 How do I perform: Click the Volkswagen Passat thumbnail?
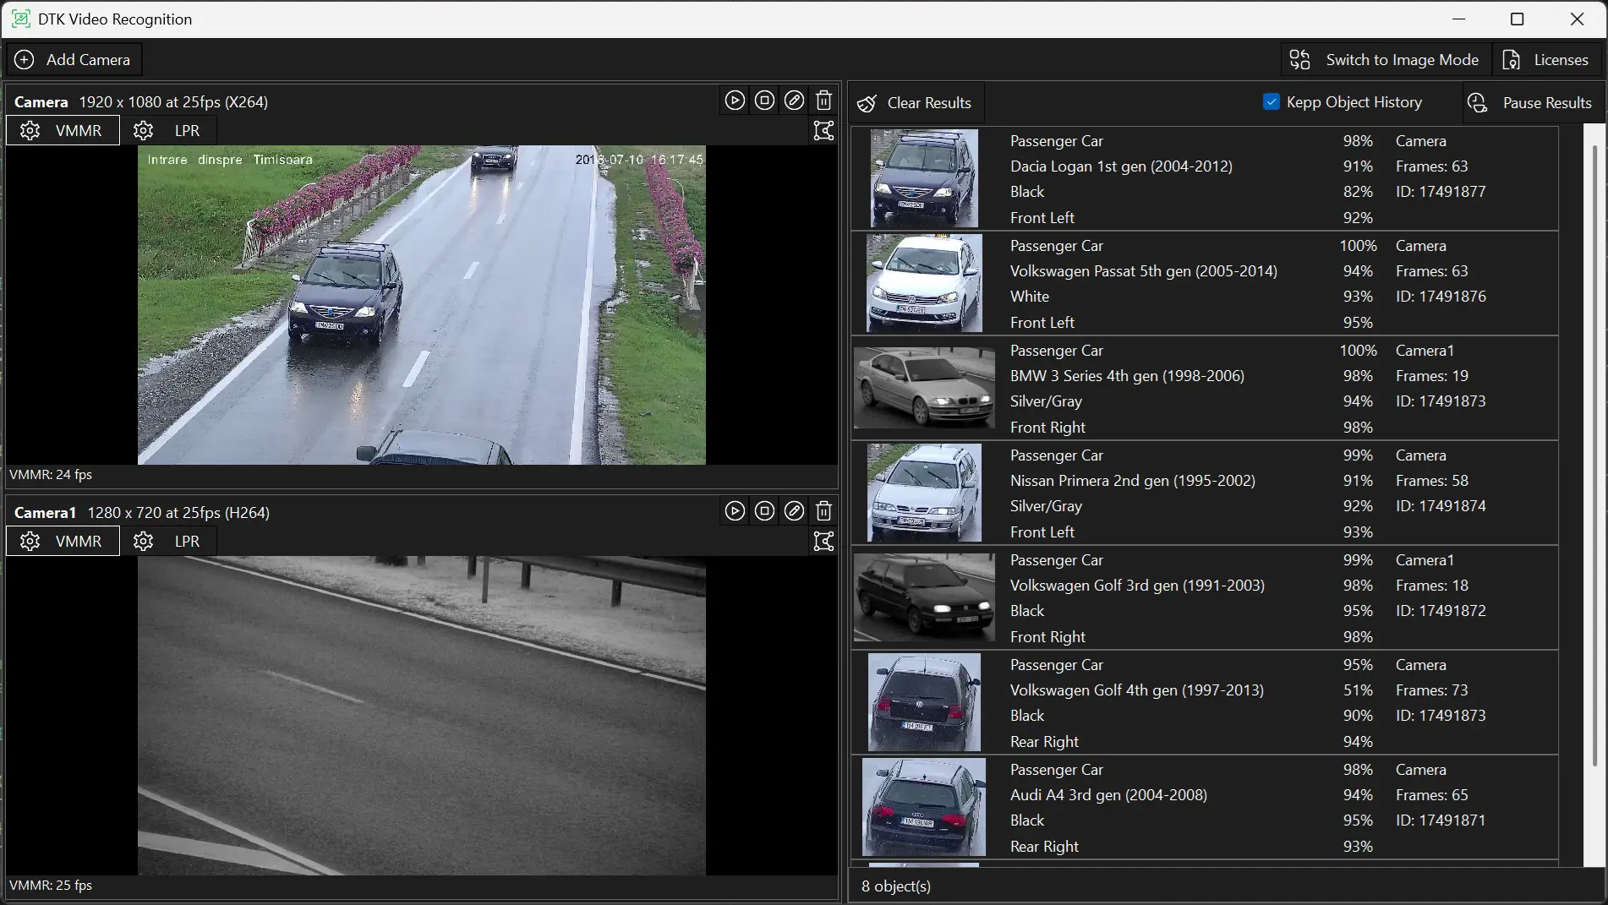[x=924, y=283]
